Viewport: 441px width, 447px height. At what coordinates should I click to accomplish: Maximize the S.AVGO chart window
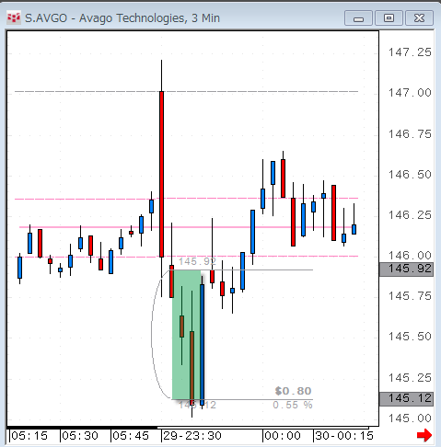[389, 18]
